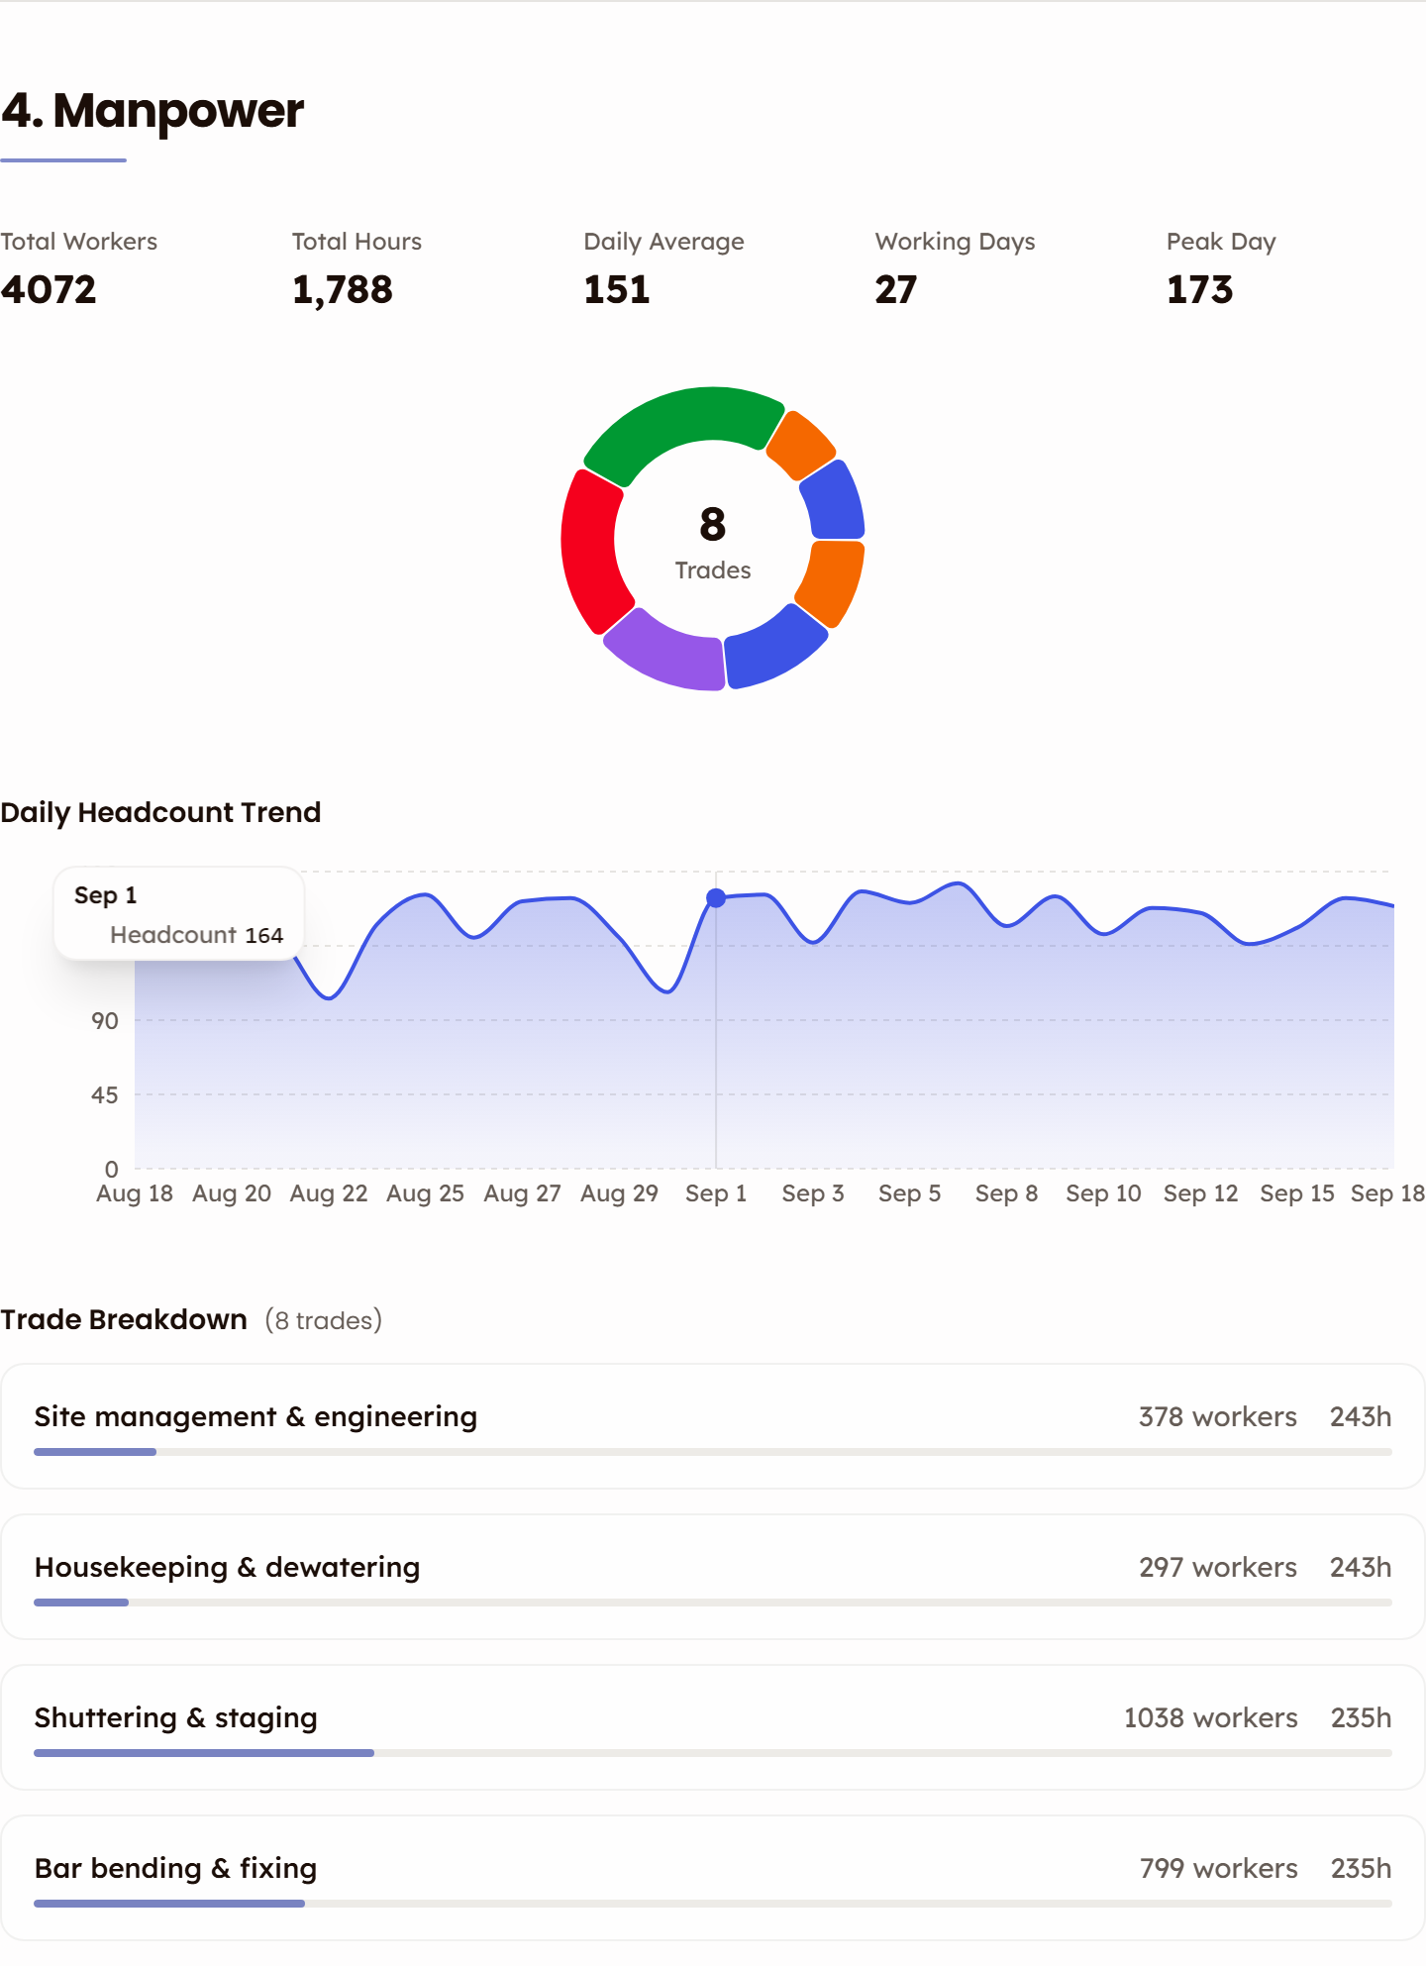1426x1966 pixels.
Task: Click the 'Aug 18' x-axis label
Action: click(135, 1193)
